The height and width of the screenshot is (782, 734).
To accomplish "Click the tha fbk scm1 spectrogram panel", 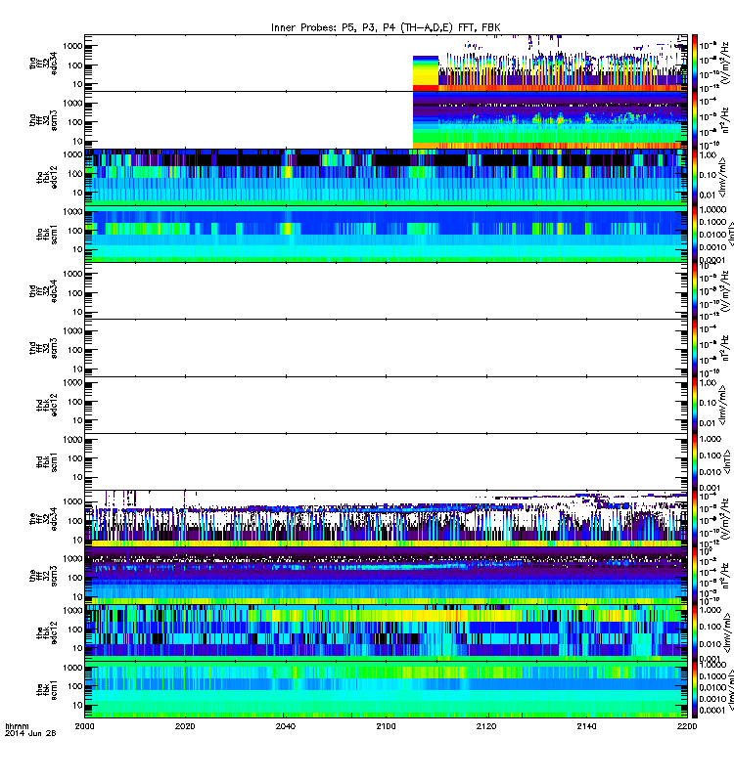I will coord(386,234).
